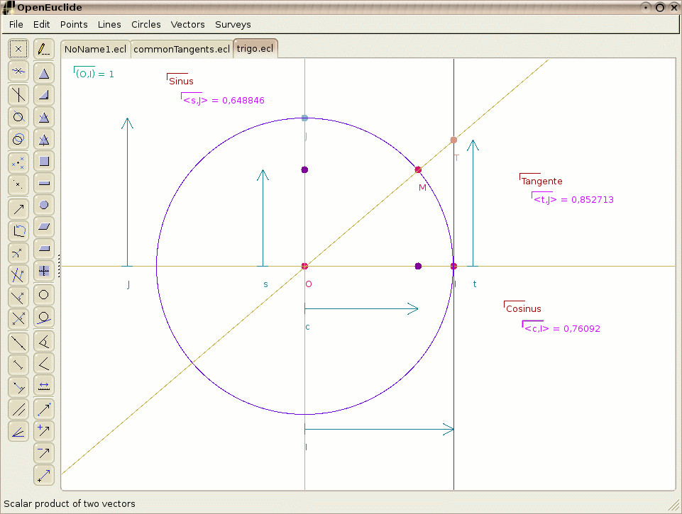Select the two circles intersection tool
The height and width of the screenshot is (514, 682).
pyautogui.click(x=18, y=139)
